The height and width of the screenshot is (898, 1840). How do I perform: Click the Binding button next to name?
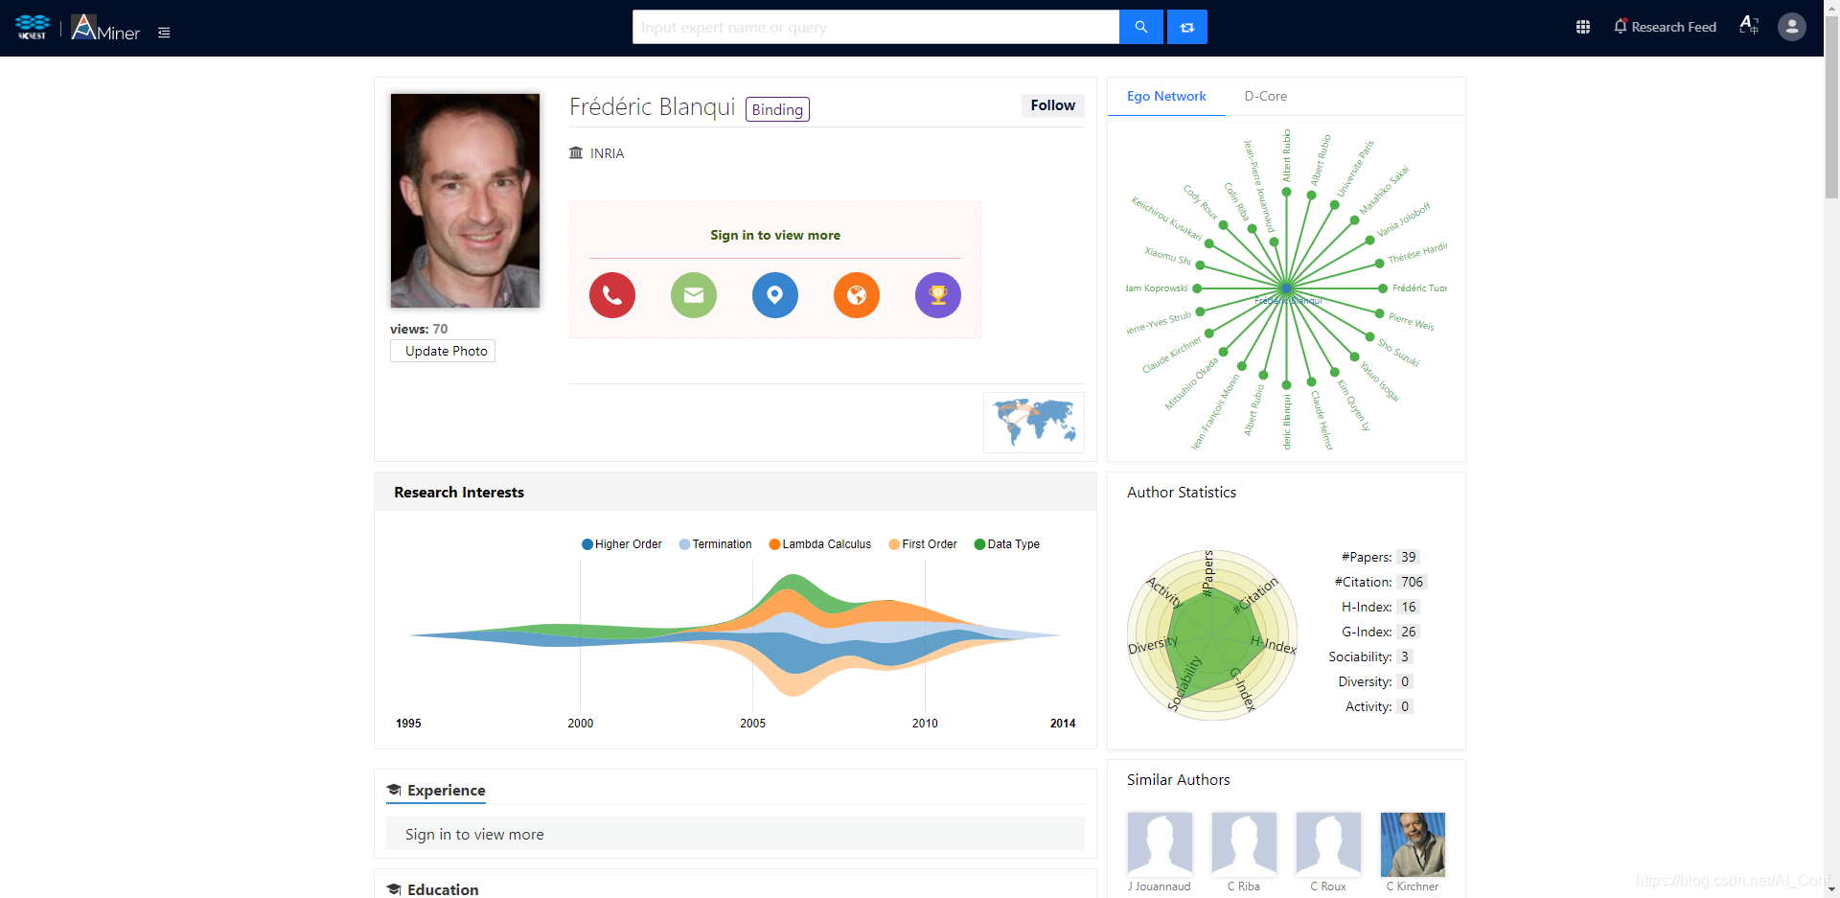pyautogui.click(x=777, y=109)
